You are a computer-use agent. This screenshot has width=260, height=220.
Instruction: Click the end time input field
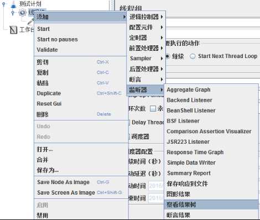(156, 198)
